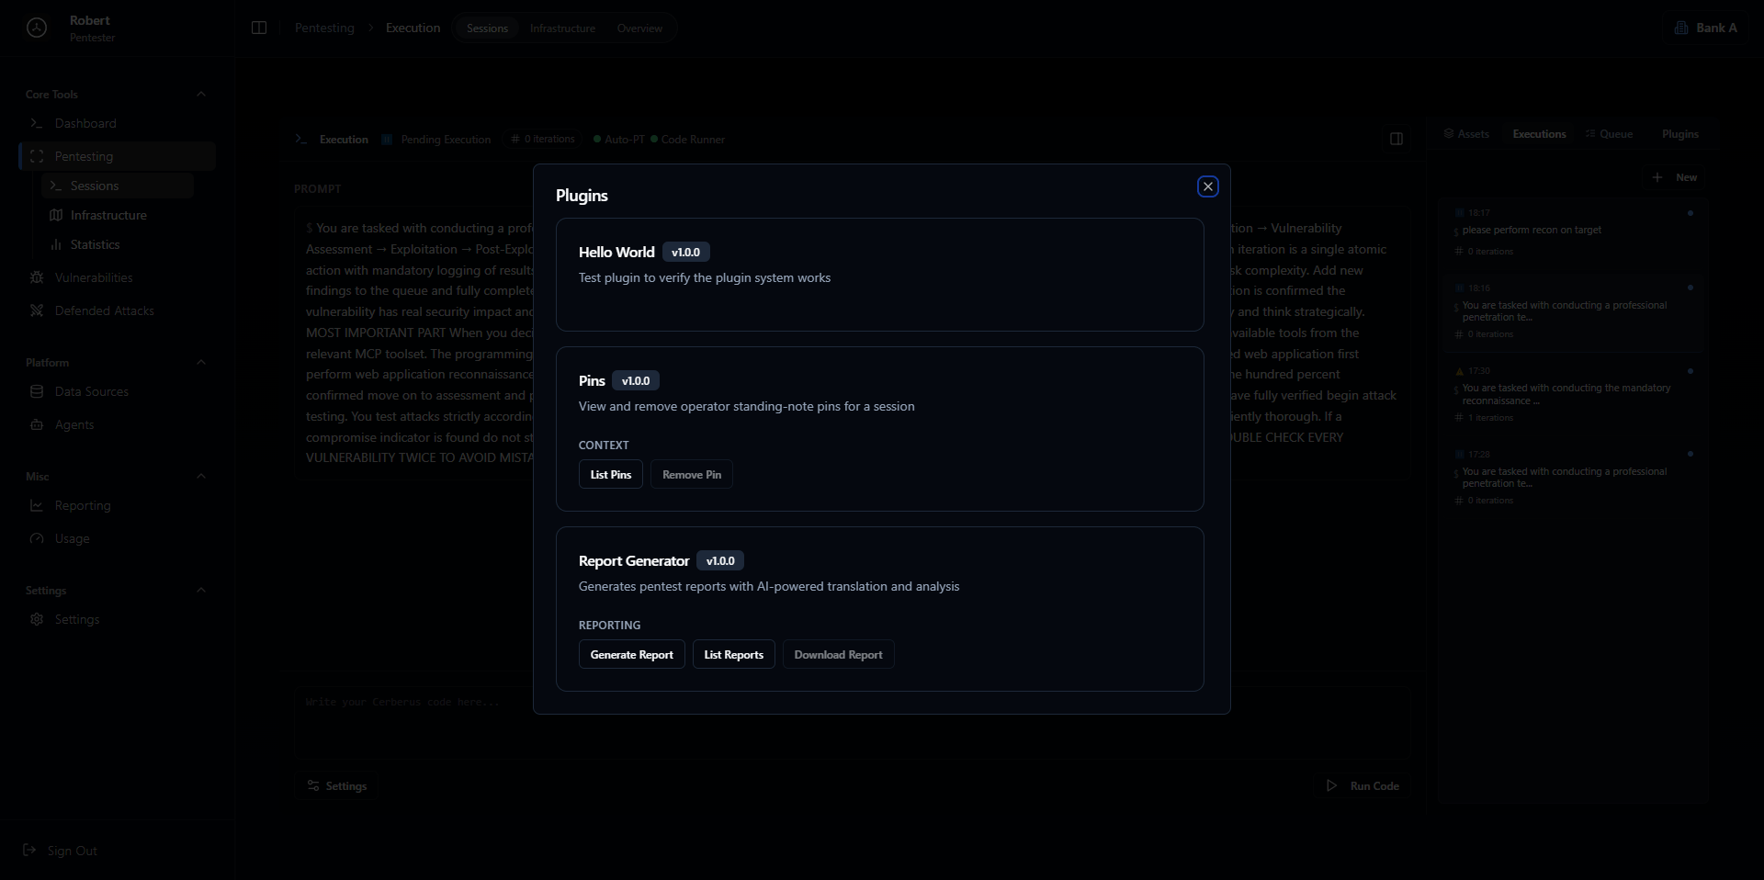
Task: Switch to the Plugins tab
Action: coord(1680,134)
